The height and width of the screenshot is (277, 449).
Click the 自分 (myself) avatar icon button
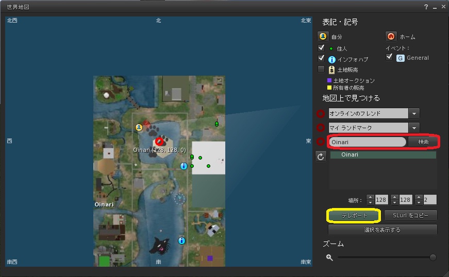coord(323,37)
